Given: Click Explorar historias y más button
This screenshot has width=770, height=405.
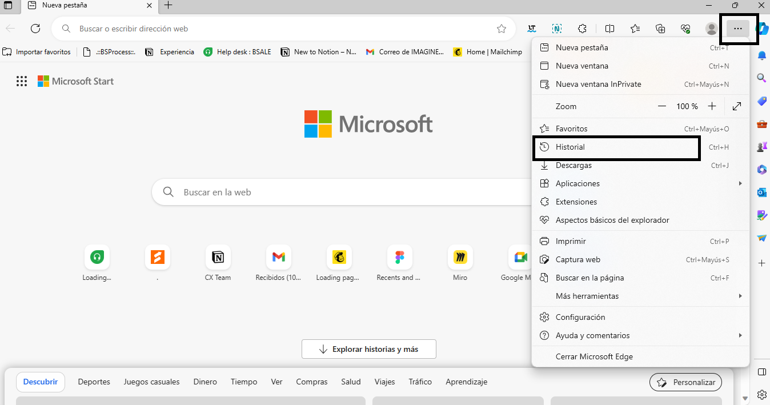Looking at the screenshot, I should click(x=369, y=349).
